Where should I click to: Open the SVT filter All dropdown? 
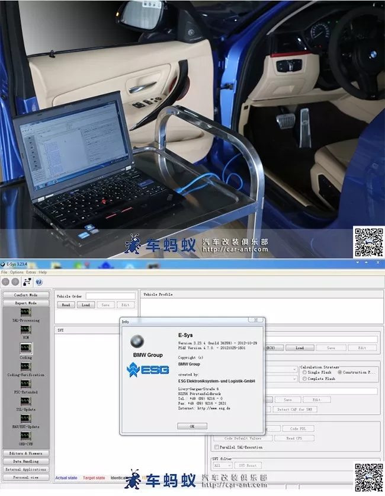coord(223,465)
